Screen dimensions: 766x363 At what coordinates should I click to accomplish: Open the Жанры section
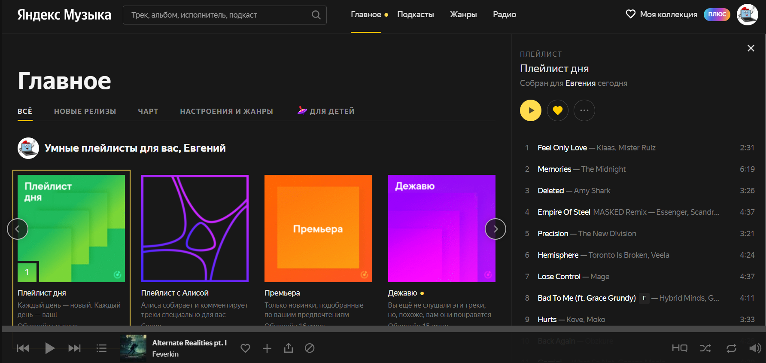(x=463, y=15)
